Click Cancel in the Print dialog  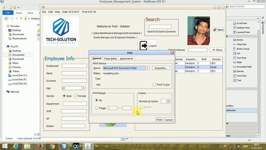pos(169,120)
